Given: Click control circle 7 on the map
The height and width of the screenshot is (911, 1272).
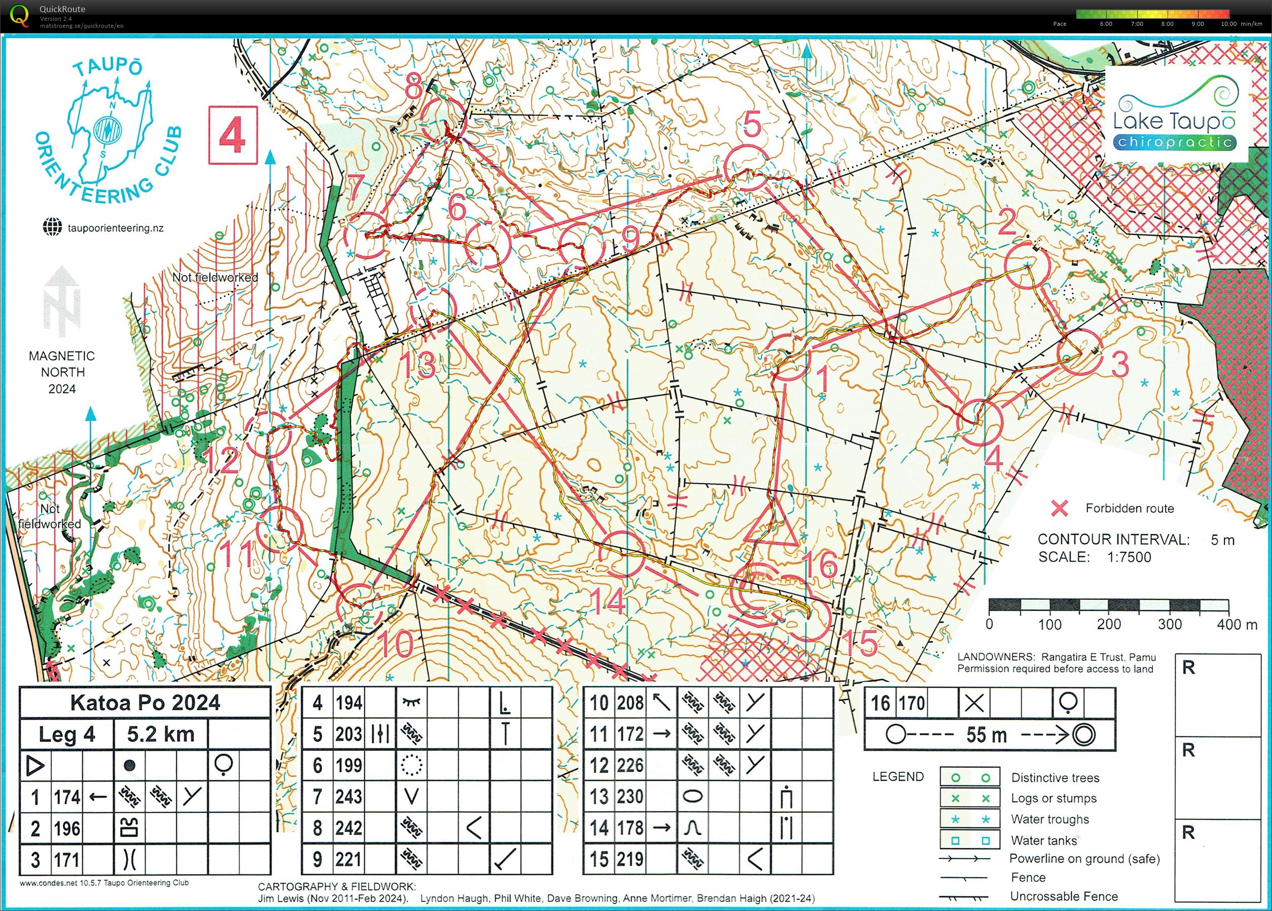Looking at the screenshot, I should (x=366, y=235).
